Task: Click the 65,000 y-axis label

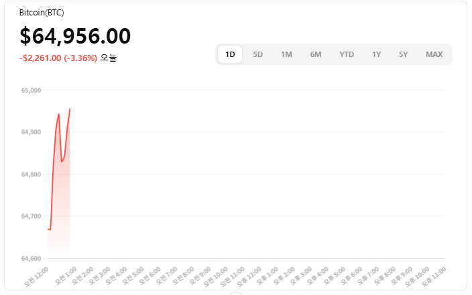Action: [32, 90]
